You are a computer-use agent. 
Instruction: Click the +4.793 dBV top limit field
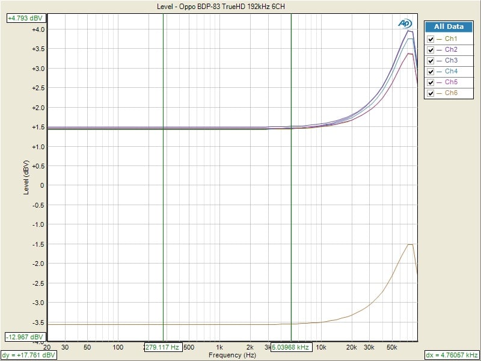pyautogui.click(x=24, y=18)
